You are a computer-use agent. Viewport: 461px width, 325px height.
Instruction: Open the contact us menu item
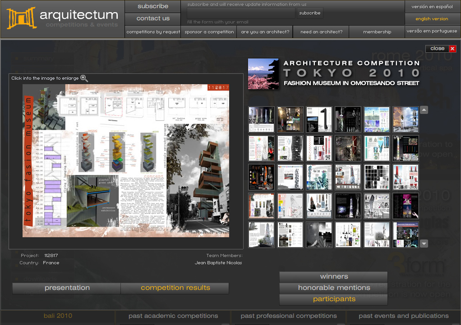pyautogui.click(x=152, y=18)
